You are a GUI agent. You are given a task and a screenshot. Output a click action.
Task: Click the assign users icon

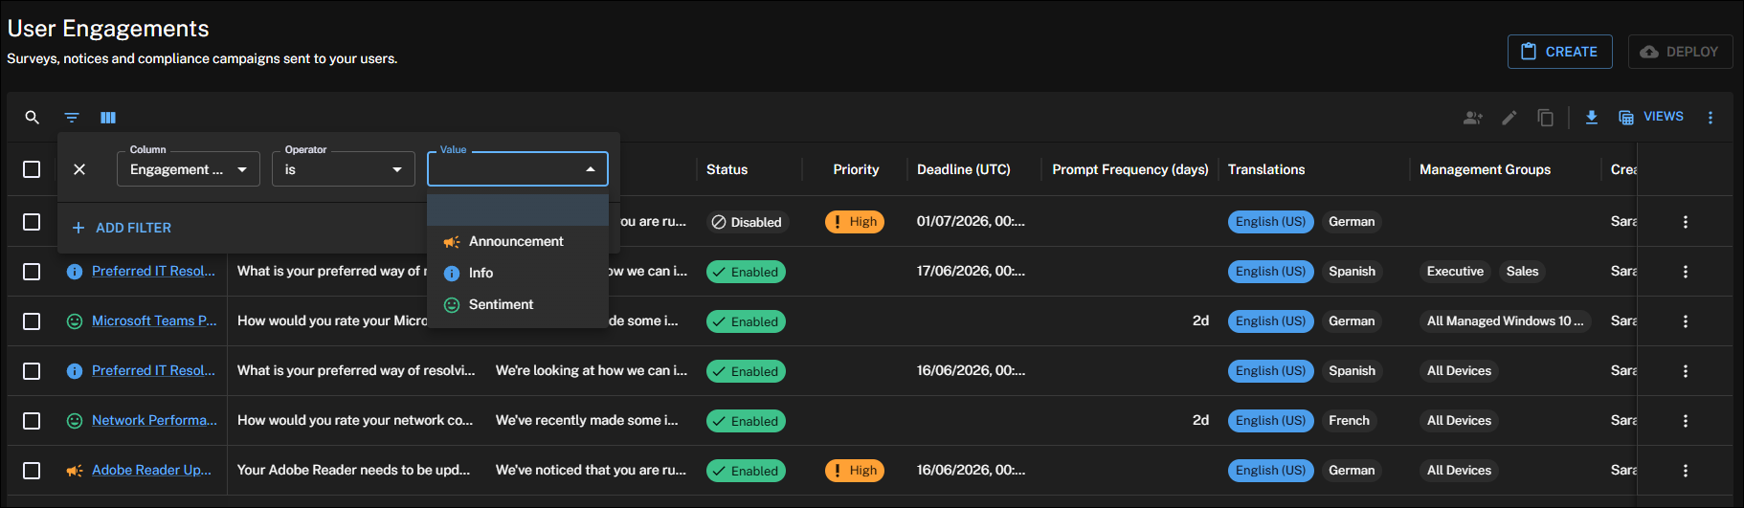click(1473, 118)
